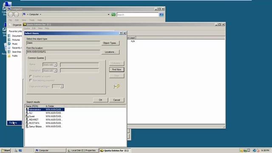Switch to Computer taskbar button
272x153 pixels.
50,150
